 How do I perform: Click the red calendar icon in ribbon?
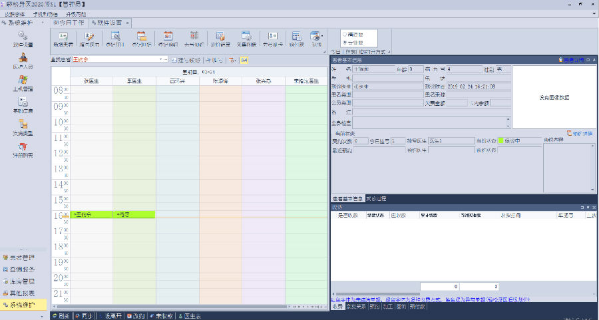point(168,37)
